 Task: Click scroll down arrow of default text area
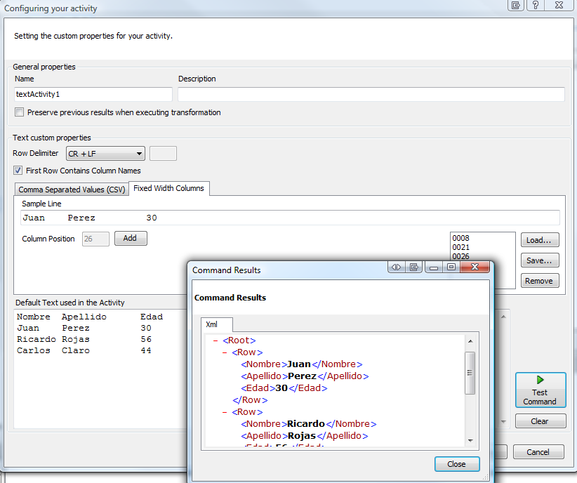(x=504, y=422)
